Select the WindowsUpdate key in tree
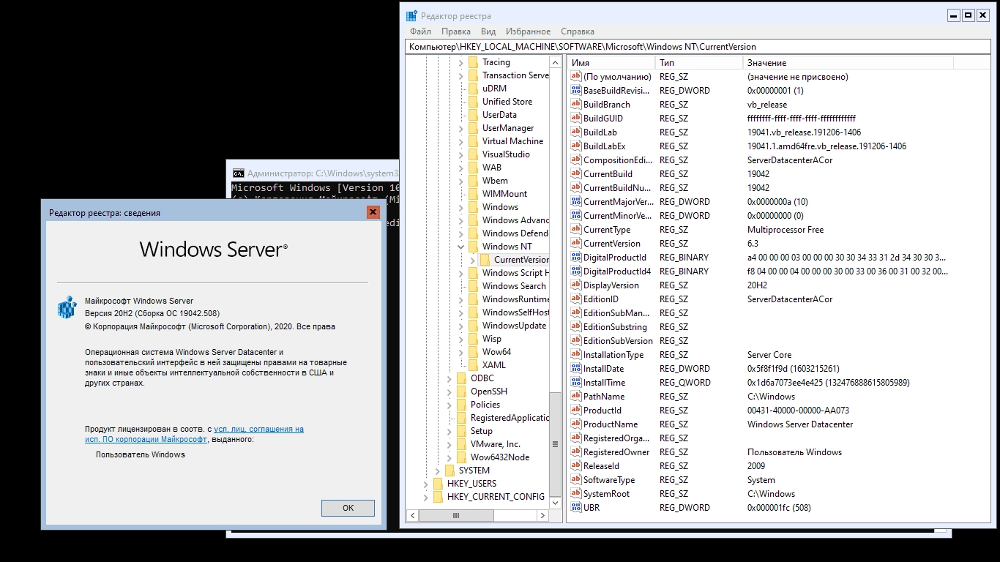 (514, 326)
